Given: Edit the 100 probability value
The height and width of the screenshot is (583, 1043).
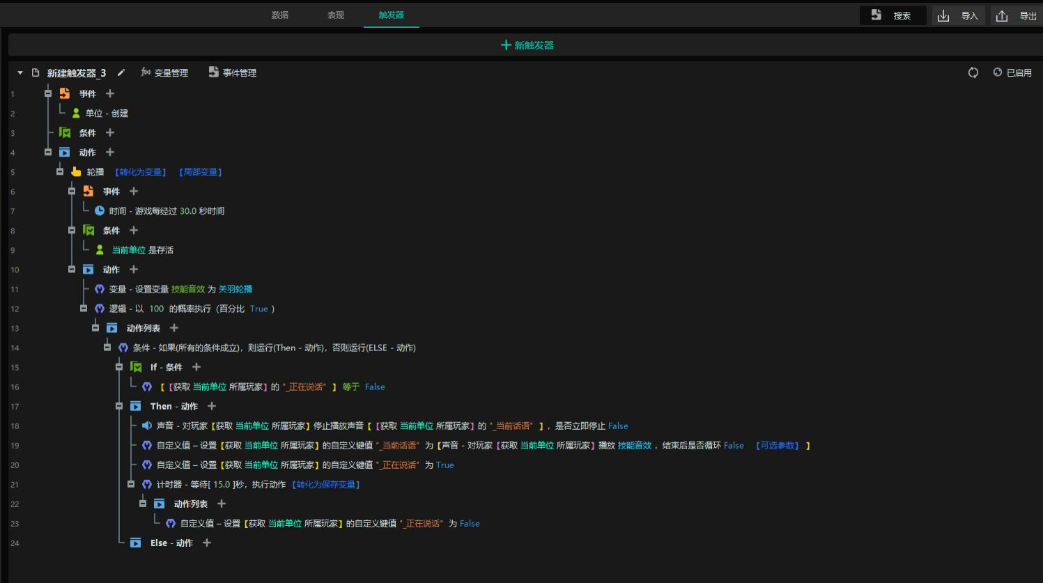Looking at the screenshot, I should tap(157, 309).
